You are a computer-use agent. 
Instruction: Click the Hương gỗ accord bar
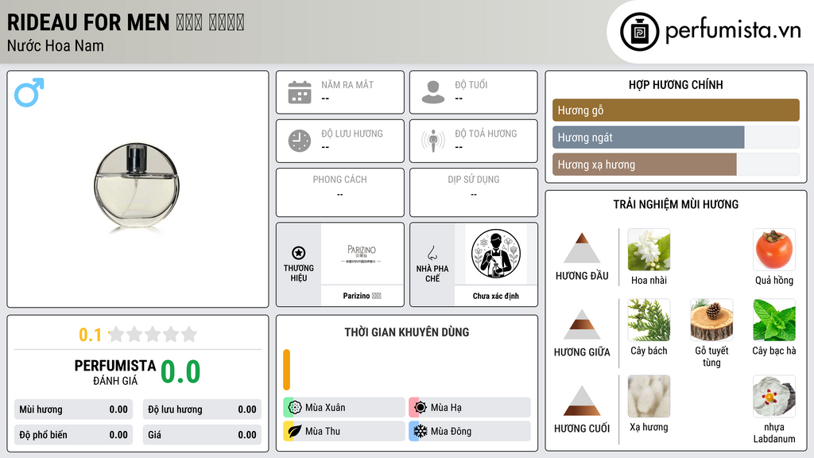(676, 110)
